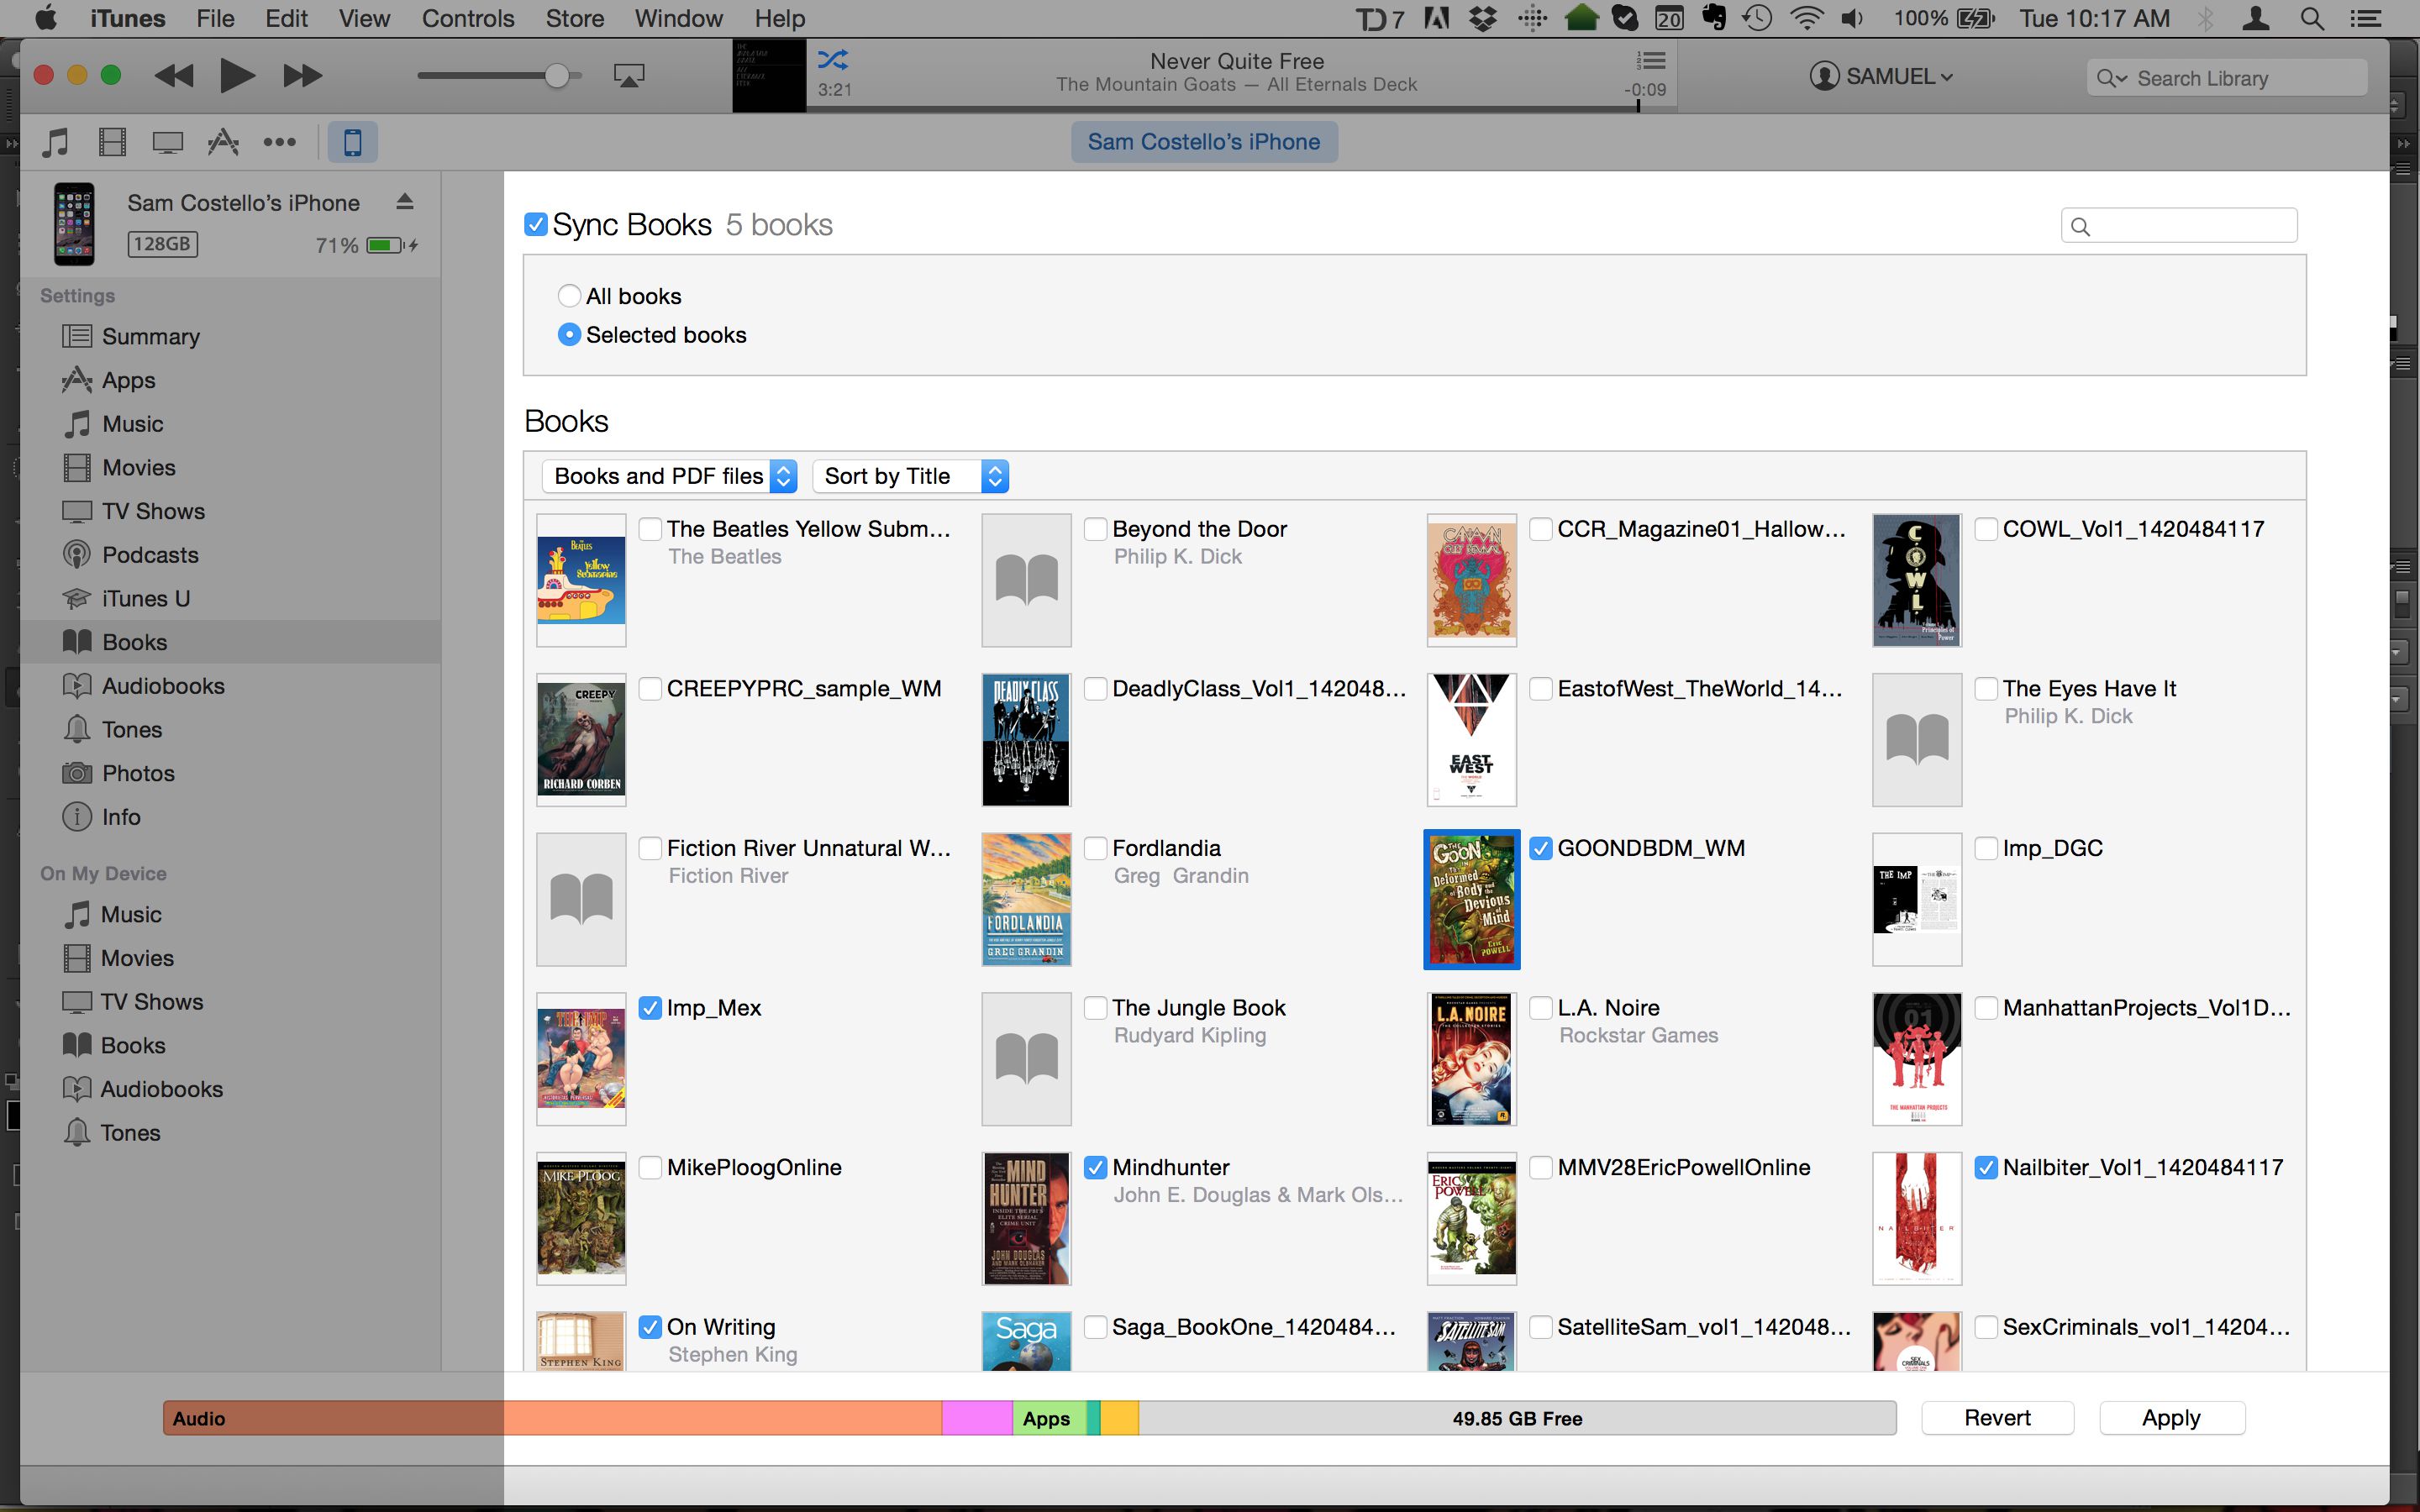Uncheck Nailbiter_Vol1 book checkbox
Image resolution: width=2420 pixels, height=1512 pixels.
(x=1986, y=1167)
